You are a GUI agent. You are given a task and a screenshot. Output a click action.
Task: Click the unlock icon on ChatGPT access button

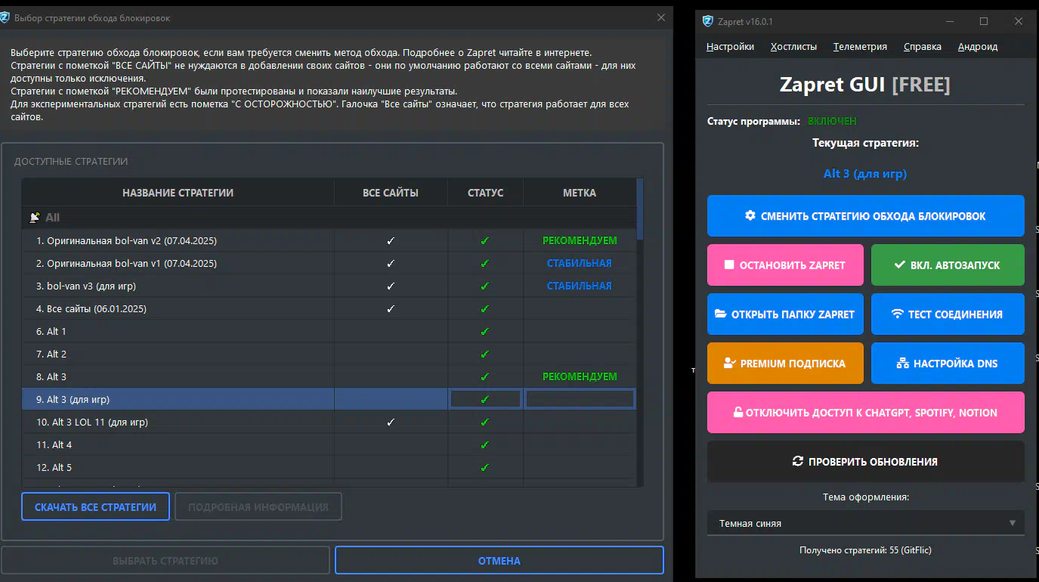coord(738,412)
